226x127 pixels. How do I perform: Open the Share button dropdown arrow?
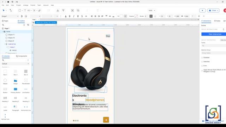click(x=218, y=10)
